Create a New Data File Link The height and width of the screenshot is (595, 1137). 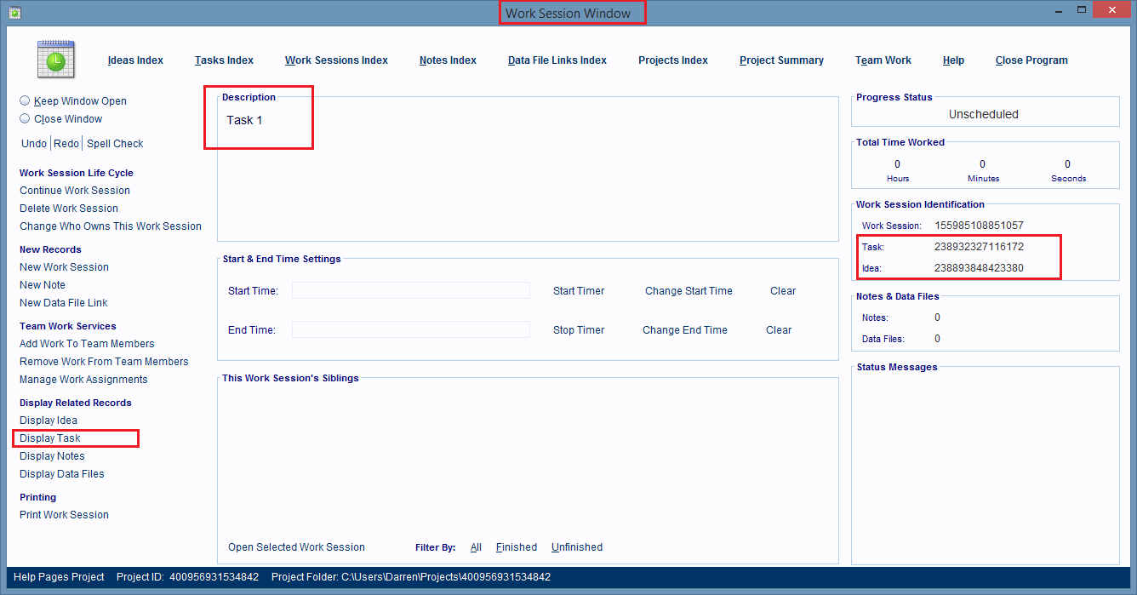(64, 303)
